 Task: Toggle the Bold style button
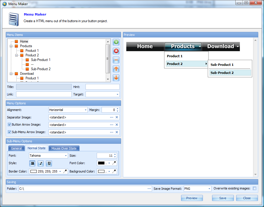point(32,164)
